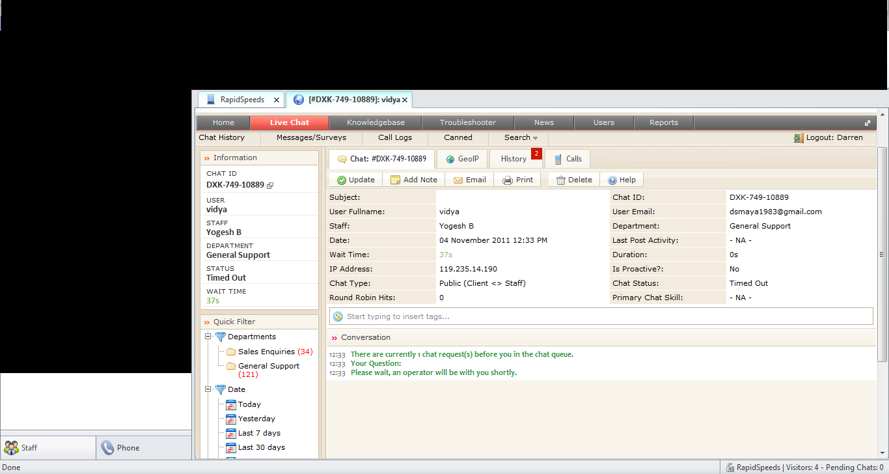Collapse the Date filter tree node
Image resolution: width=889 pixels, height=474 pixels.
(x=208, y=389)
